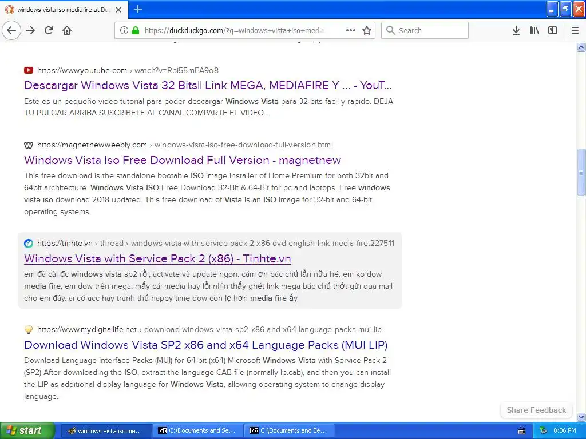
Task: Click the lightbulb favicon for mydigitallife.net
Action: coord(29,330)
